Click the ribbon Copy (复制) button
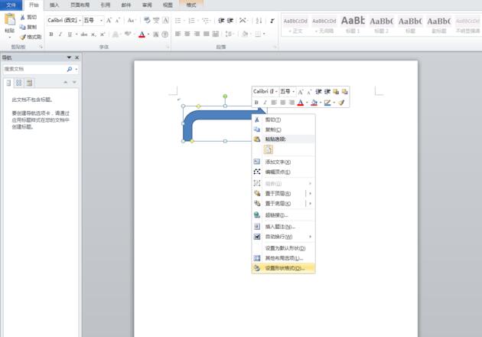Viewport: 482px width, 337px height. (x=28, y=27)
